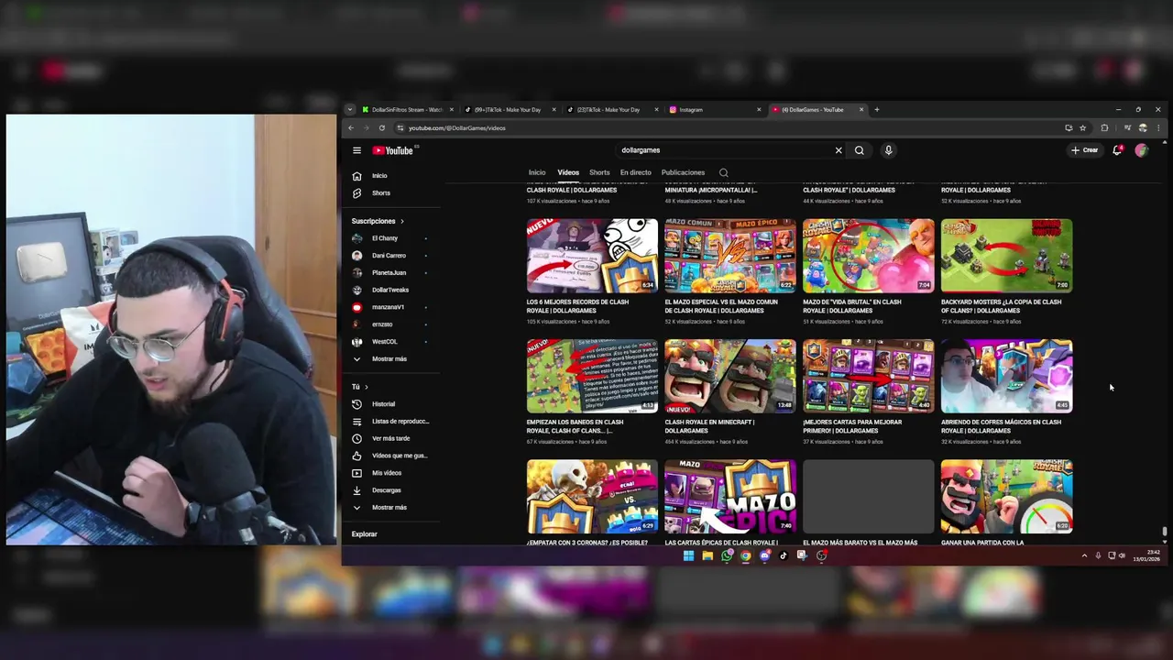Go to Shorts in the sidebar

tap(390, 193)
